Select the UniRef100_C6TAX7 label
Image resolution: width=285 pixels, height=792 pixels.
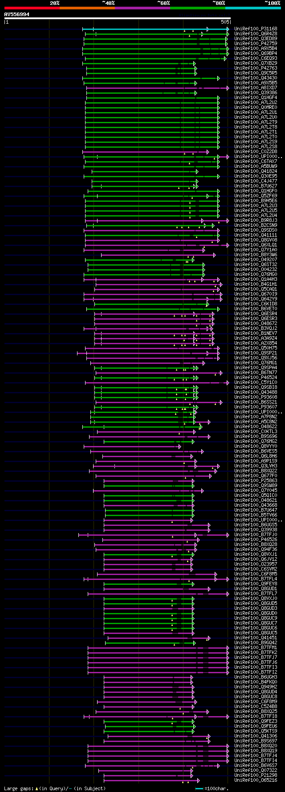(256, 162)
